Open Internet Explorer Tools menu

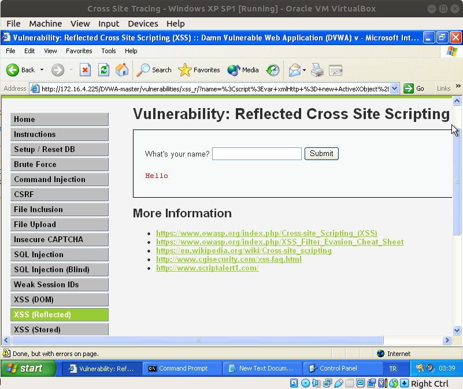[x=108, y=51]
